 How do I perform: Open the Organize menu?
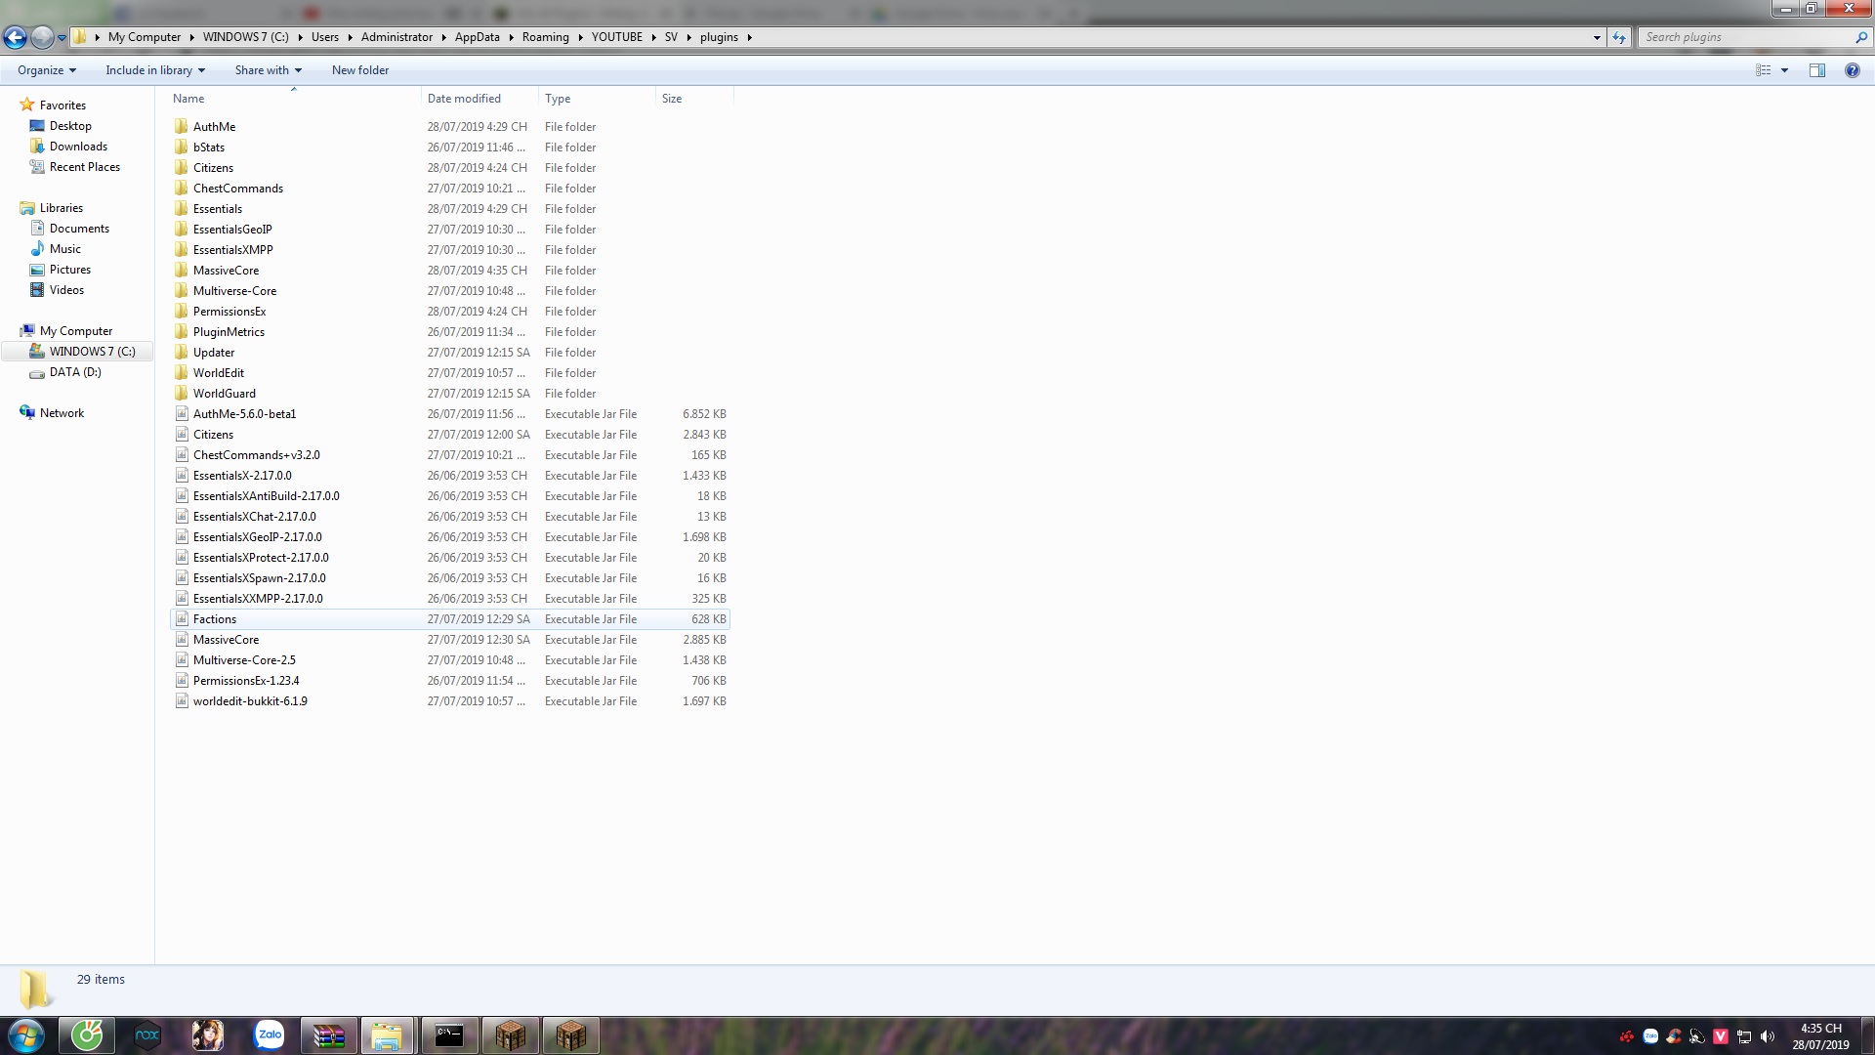pos(46,70)
